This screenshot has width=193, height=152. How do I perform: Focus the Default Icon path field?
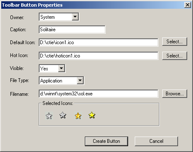[99, 42]
